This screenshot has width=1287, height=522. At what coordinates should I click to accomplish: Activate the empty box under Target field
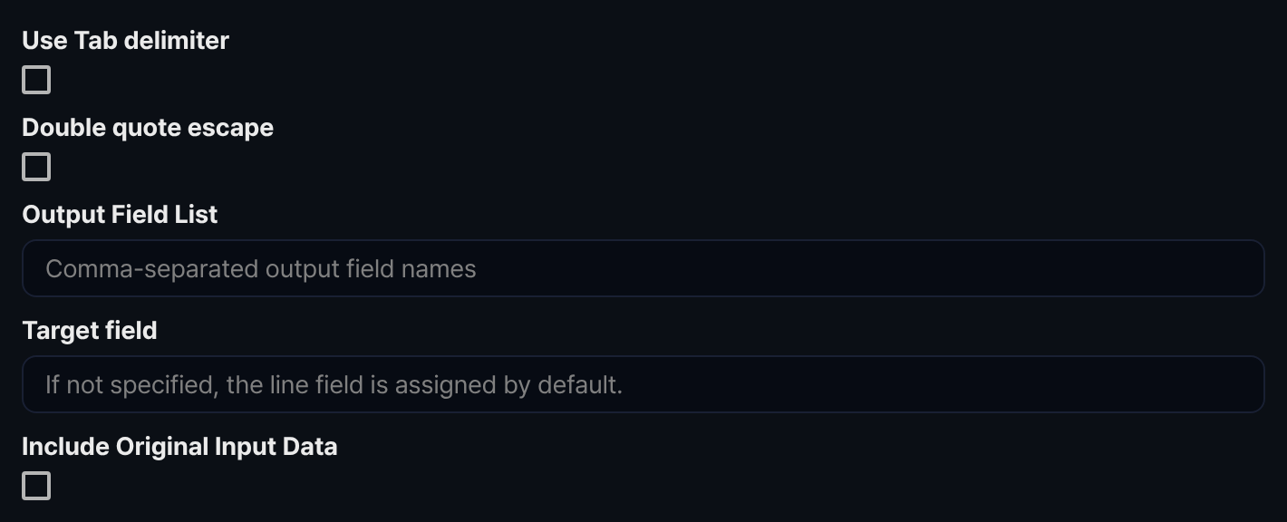(x=643, y=384)
